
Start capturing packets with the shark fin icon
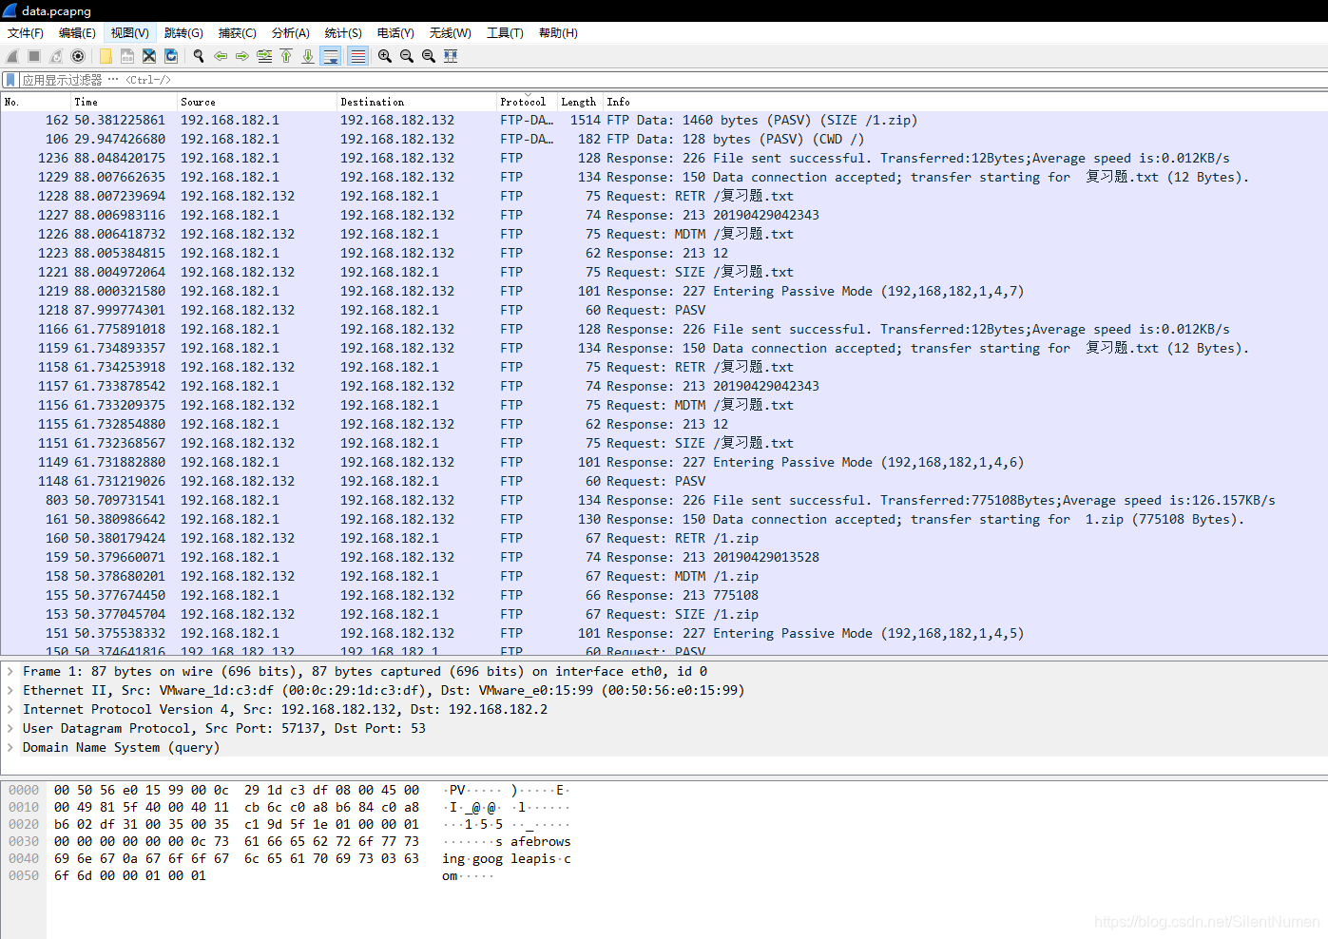pyautogui.click(x=12, y=56)
